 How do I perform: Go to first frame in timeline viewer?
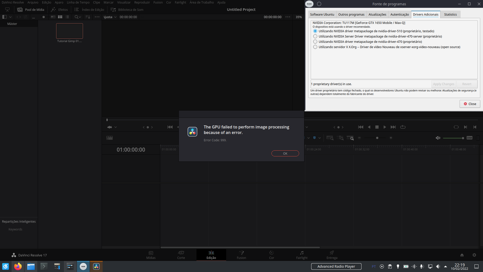point(361,127)
